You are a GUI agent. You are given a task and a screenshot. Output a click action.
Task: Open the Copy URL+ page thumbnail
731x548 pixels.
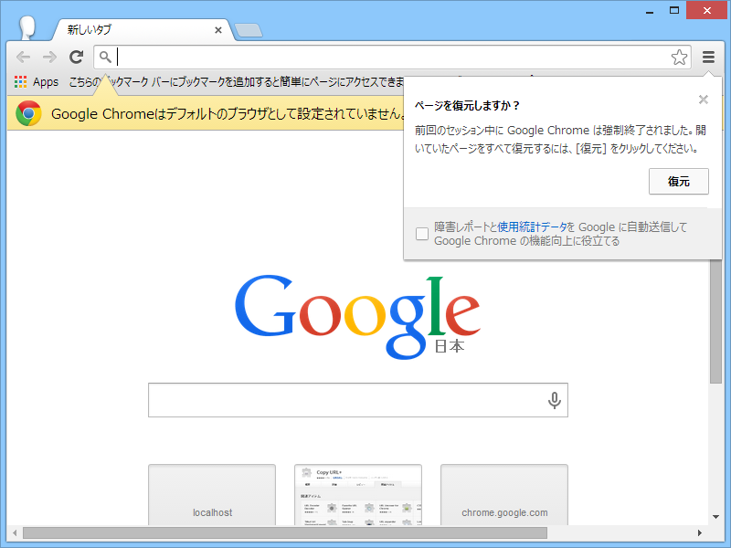click(358, 495)
